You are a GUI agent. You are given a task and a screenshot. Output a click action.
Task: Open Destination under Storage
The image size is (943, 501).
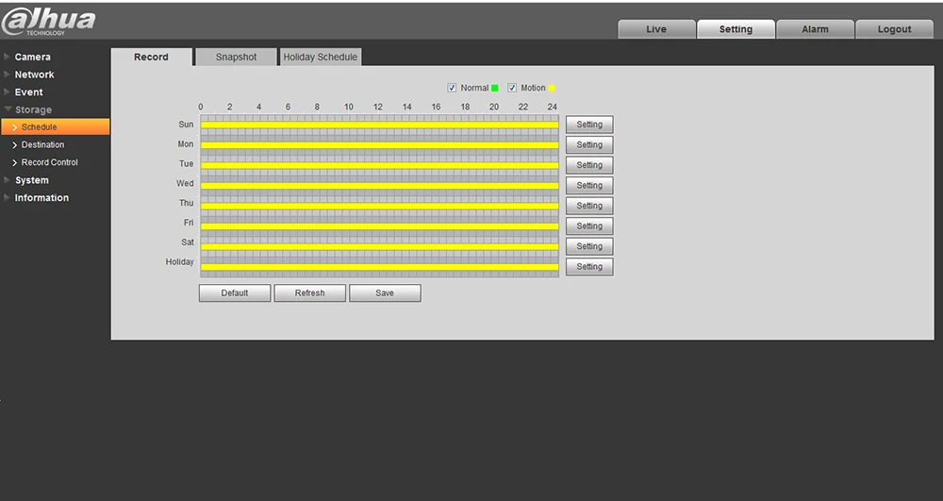42,144
